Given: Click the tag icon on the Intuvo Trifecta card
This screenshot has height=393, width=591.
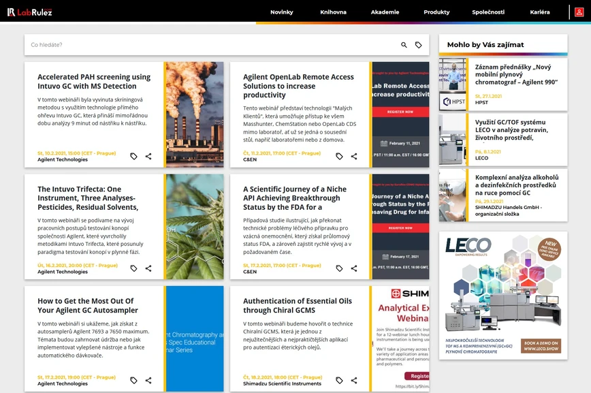Looking at the screenshot, I should pyautogui.click(x=134, y=268).
